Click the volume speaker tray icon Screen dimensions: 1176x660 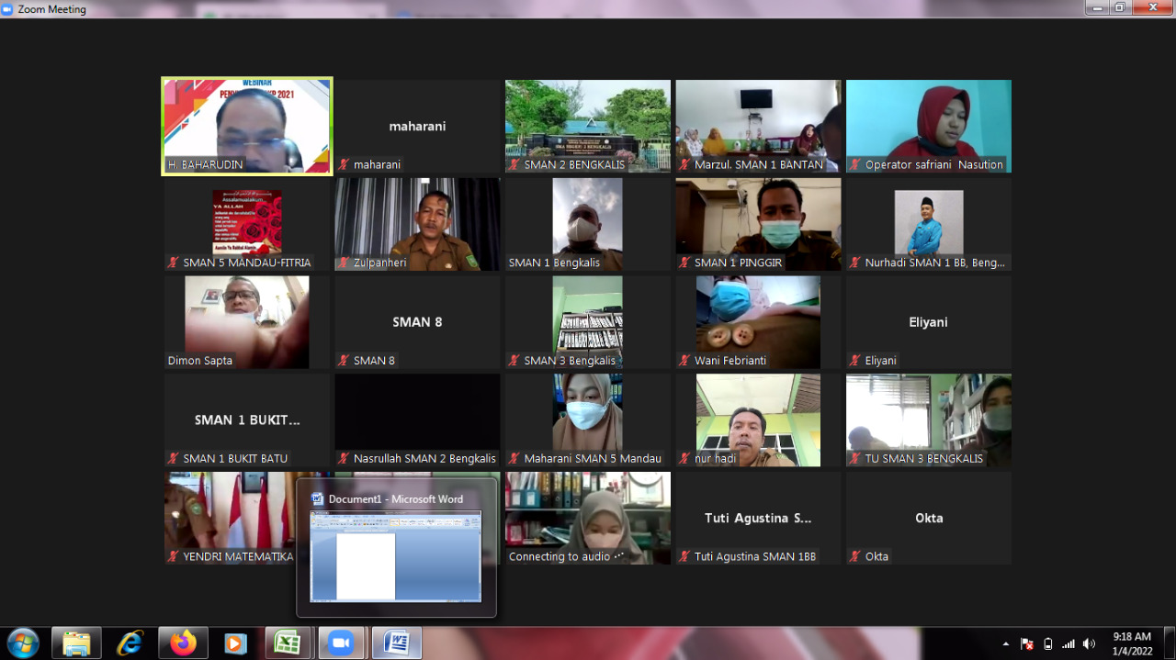click(1089, 643)
